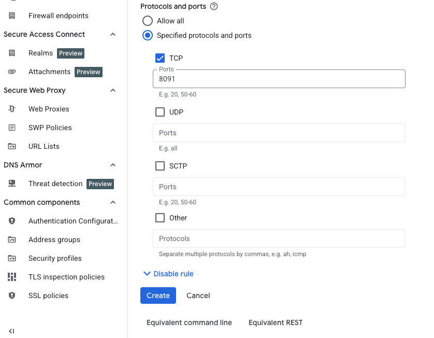434x338 pixels.
Task: Select the Allow all radio button
Action: pyautogui.click(x=148, y=21)
